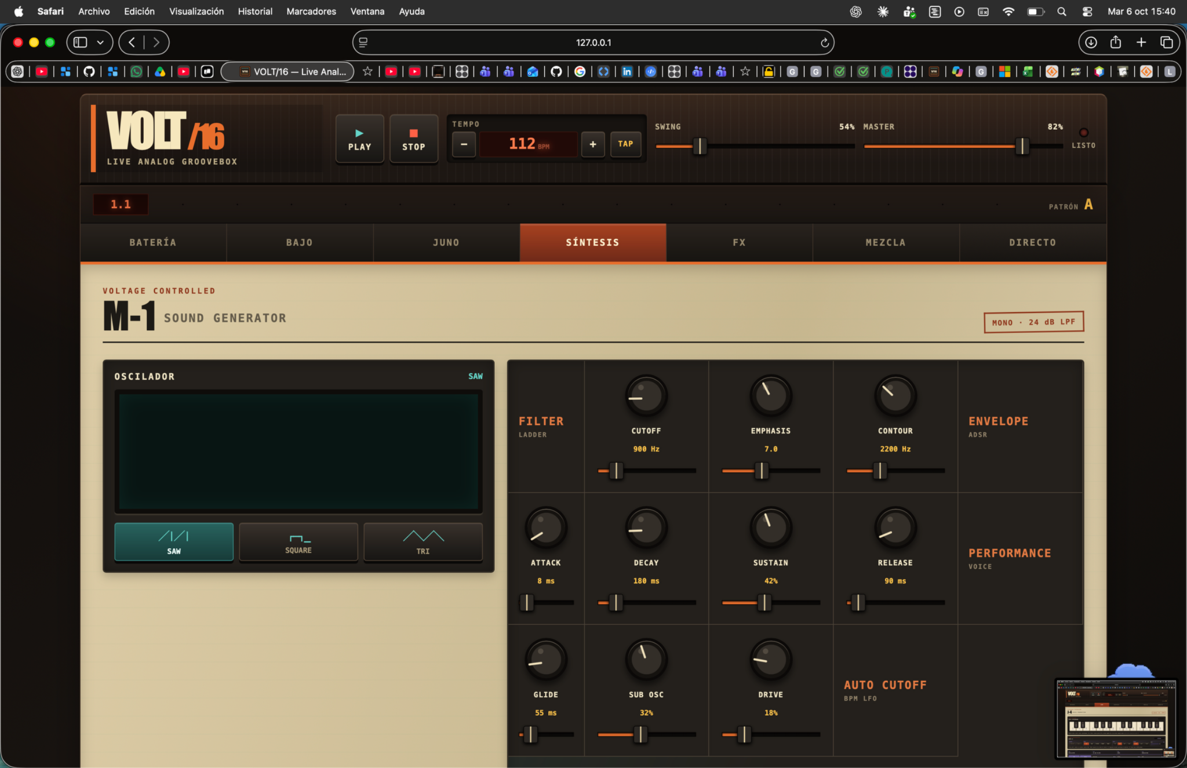Decrease tempo with the minus button
Image resolution: width=1187 pixels, height=768 pixels.
tap(464, 144)
